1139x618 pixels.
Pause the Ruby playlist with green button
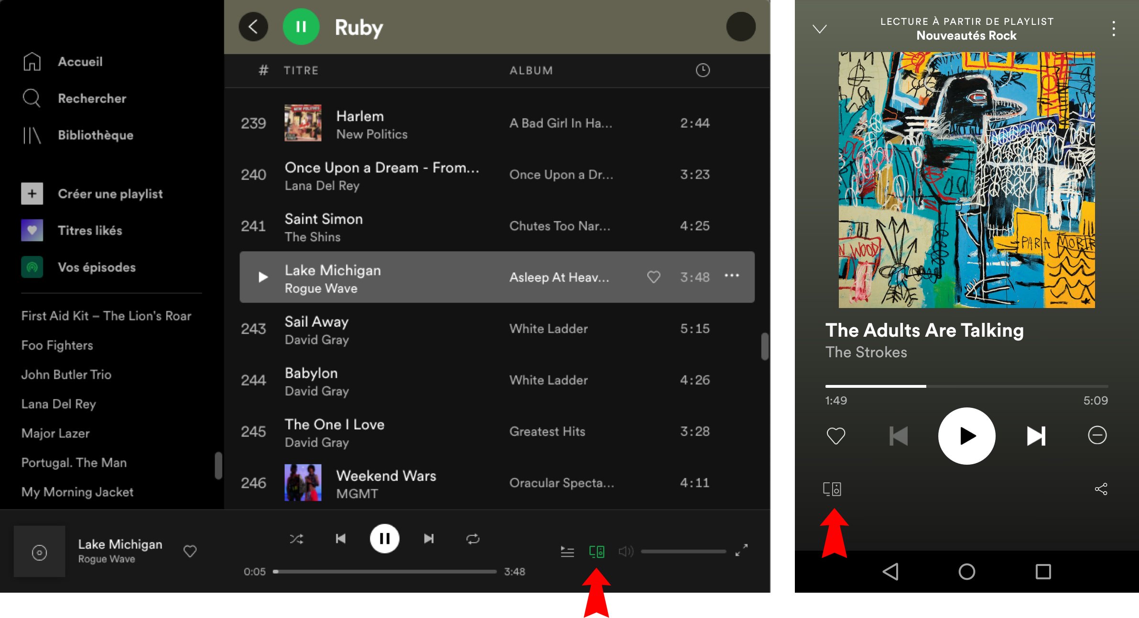coord(301,27)
